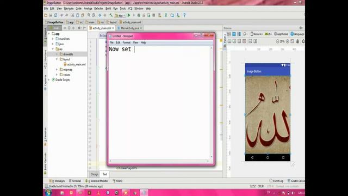Click the notification bell icon in Preview
This screenshot has width=348, height=196.
pos(303,41)
